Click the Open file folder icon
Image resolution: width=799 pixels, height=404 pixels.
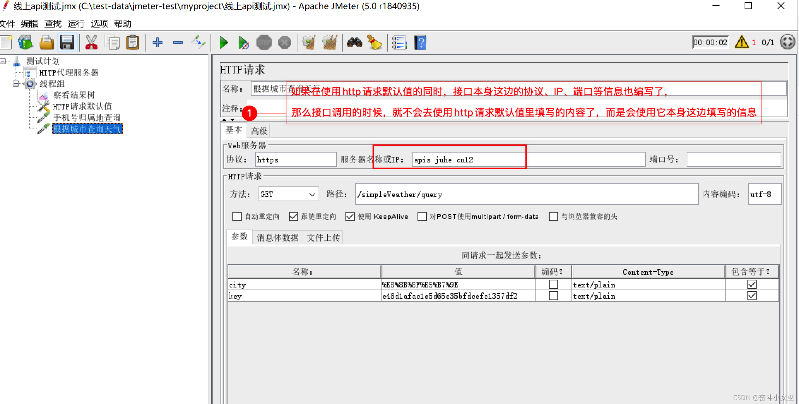click(46, 42)
